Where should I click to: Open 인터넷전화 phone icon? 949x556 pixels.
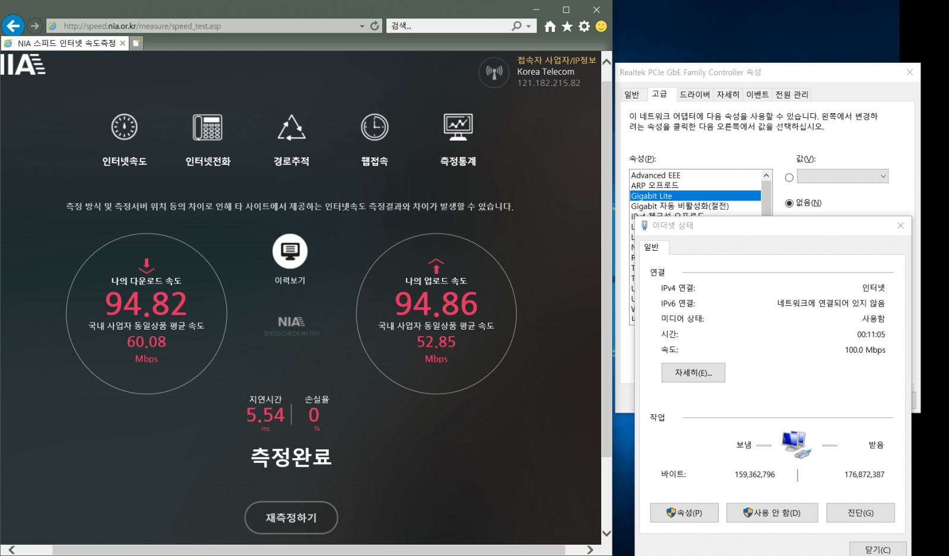(x=208, y=127)
